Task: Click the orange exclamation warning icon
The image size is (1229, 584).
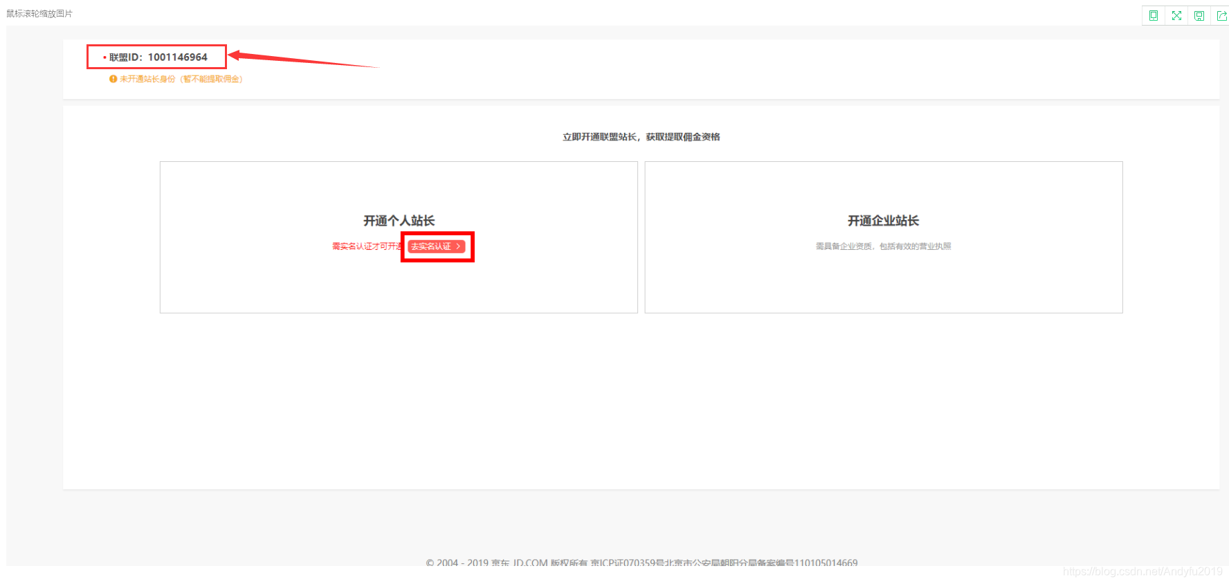Action: [113, 79]
